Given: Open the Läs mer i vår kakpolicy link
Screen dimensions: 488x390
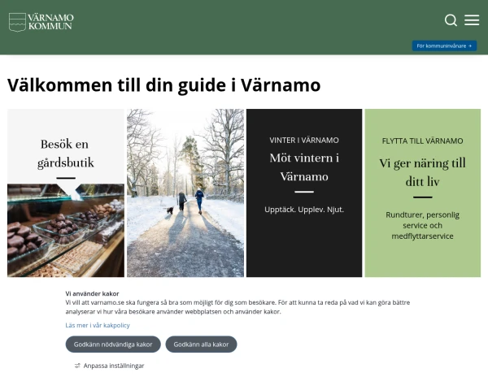Looking at the screenshot, I should coord(98,325).
